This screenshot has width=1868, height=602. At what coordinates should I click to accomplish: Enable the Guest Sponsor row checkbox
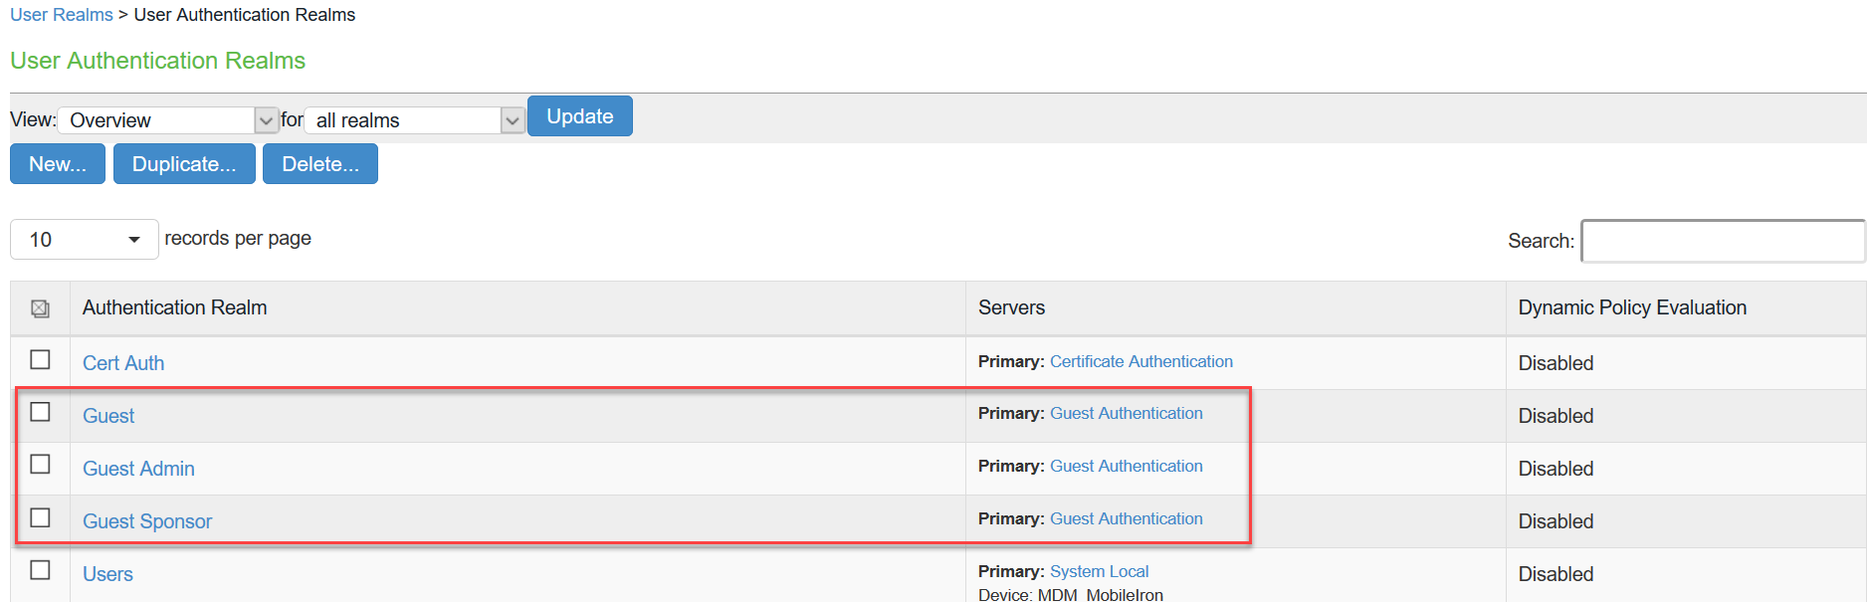[40, 517]
